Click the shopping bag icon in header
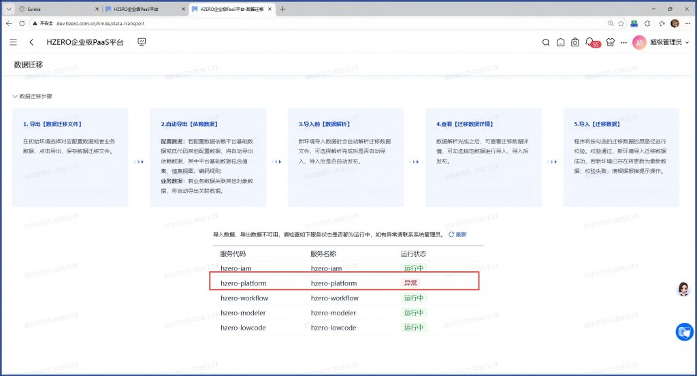This screenshot has height=376, width=697. coord(575,42)
